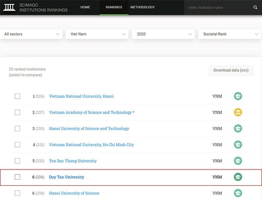This screenshot has height=201, width=262.
Task: Tick the checkbox for Vietnam Academy of Science and Technology
Action: [x=17, y=112]
